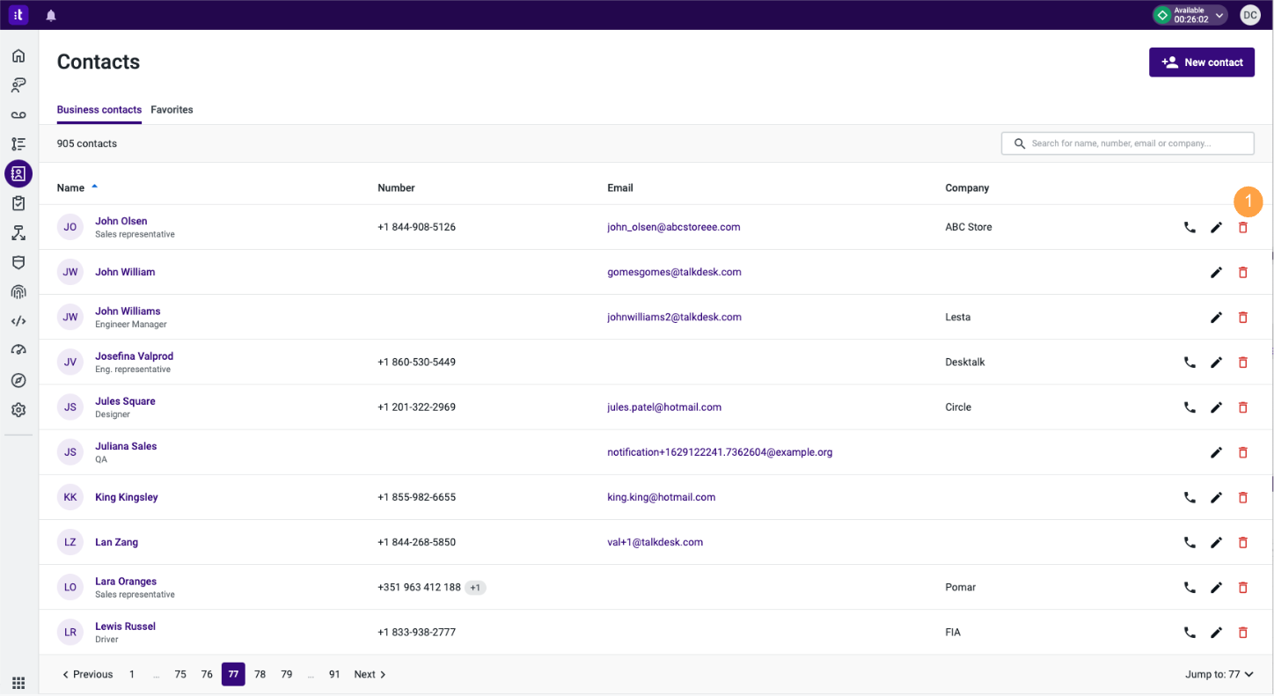The width and height of the screenshot is (1274, 696).
Task: Open the Jump to page selector
Action: [1218, 674]
